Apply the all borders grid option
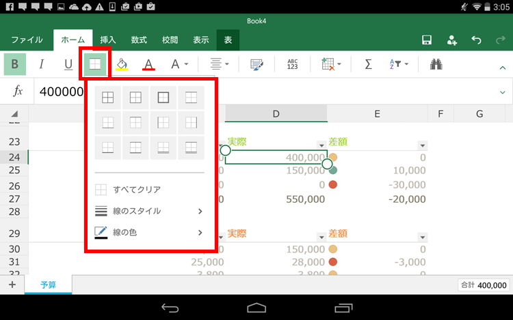513x320 pixels. tap(108, 98)
